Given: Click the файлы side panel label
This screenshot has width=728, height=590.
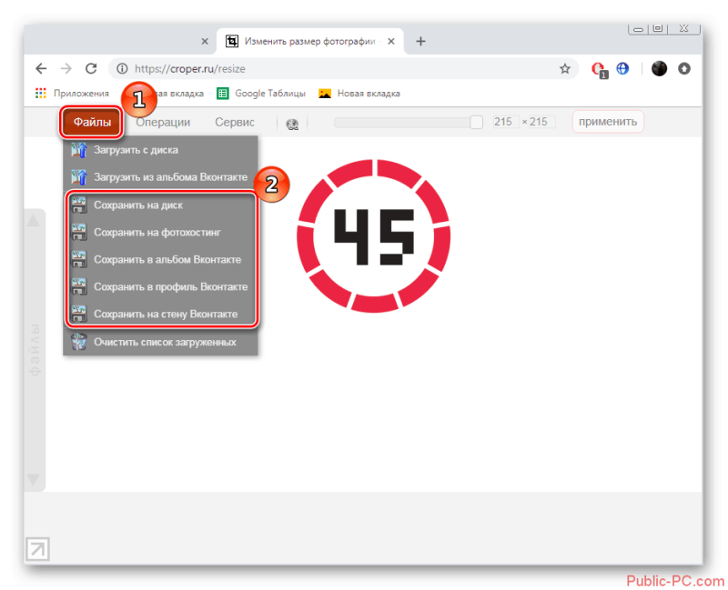Looking at the screenshot, I should click(35, 350).
